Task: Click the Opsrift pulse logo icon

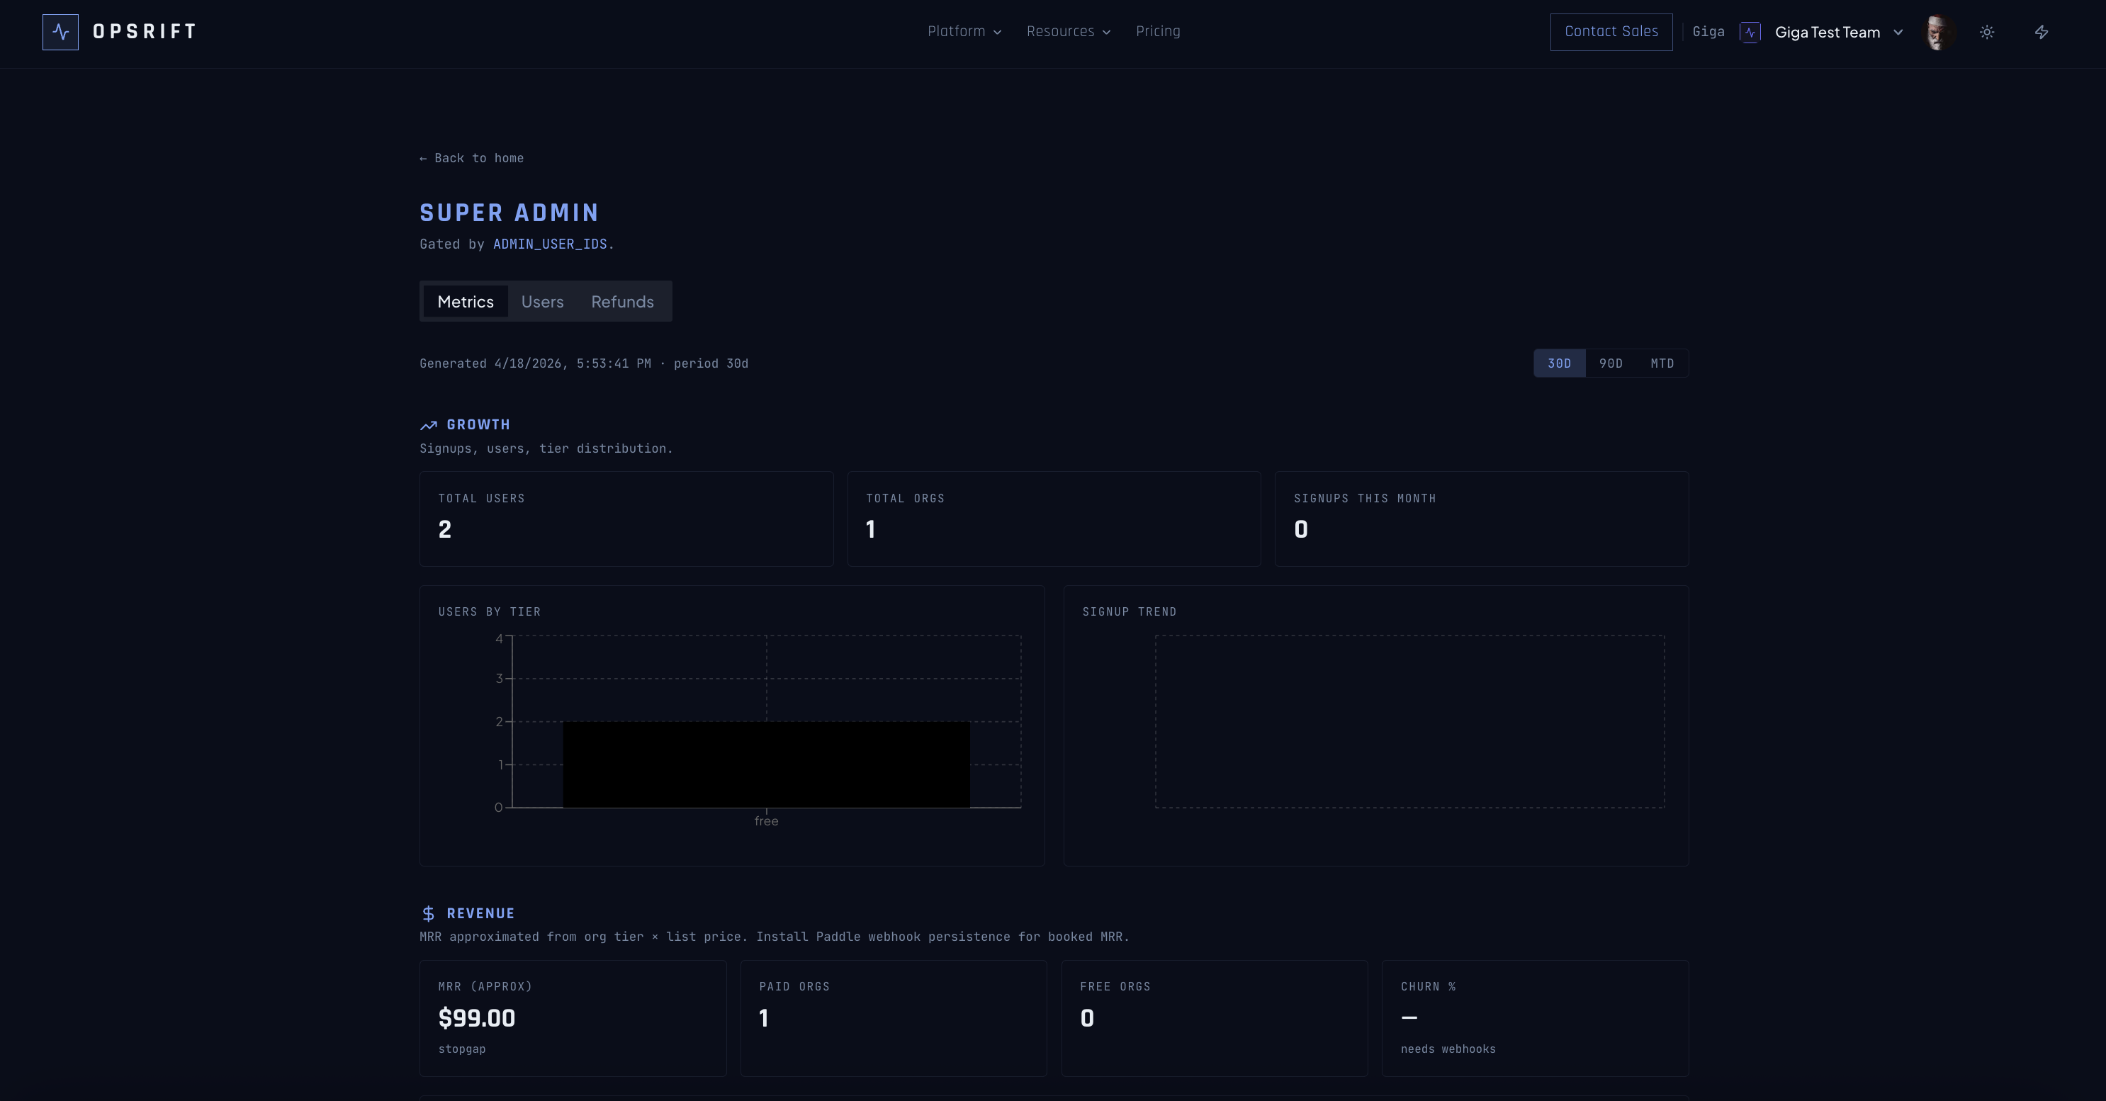Action: click(60, 32)
